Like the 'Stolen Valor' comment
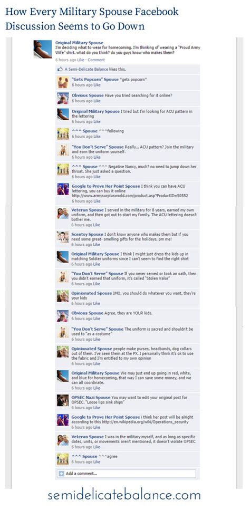The width and height of the screenshot is (250, 510). coord(97,284)
